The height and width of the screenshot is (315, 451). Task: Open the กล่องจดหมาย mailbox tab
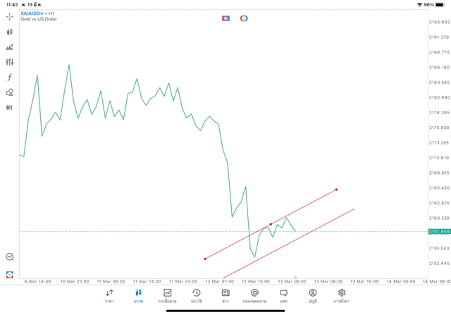pyautogui.click(x=254, y=296)
